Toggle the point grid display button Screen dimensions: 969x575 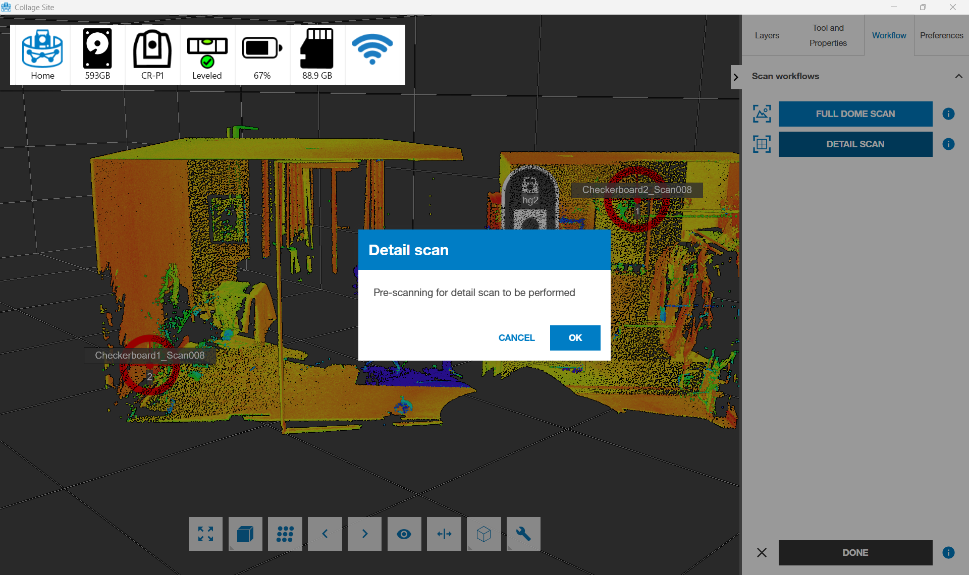tap(285, 534)
